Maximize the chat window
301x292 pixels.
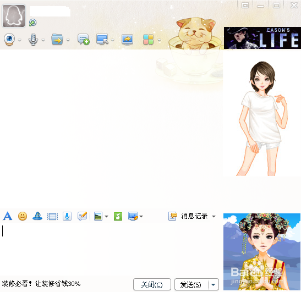(276, 5)
